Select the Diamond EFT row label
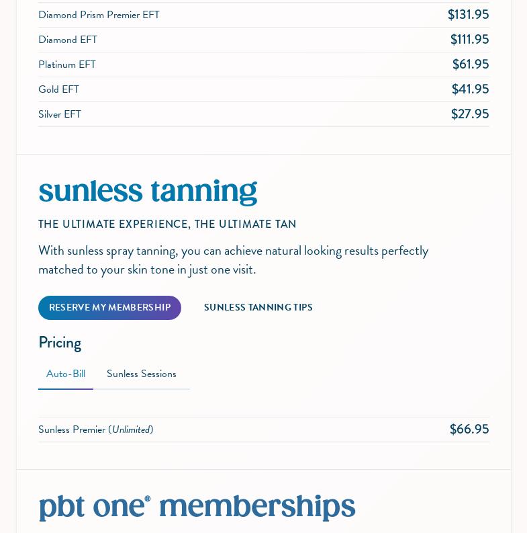This screenshot has height=533, width=527. tap(68, 40)
